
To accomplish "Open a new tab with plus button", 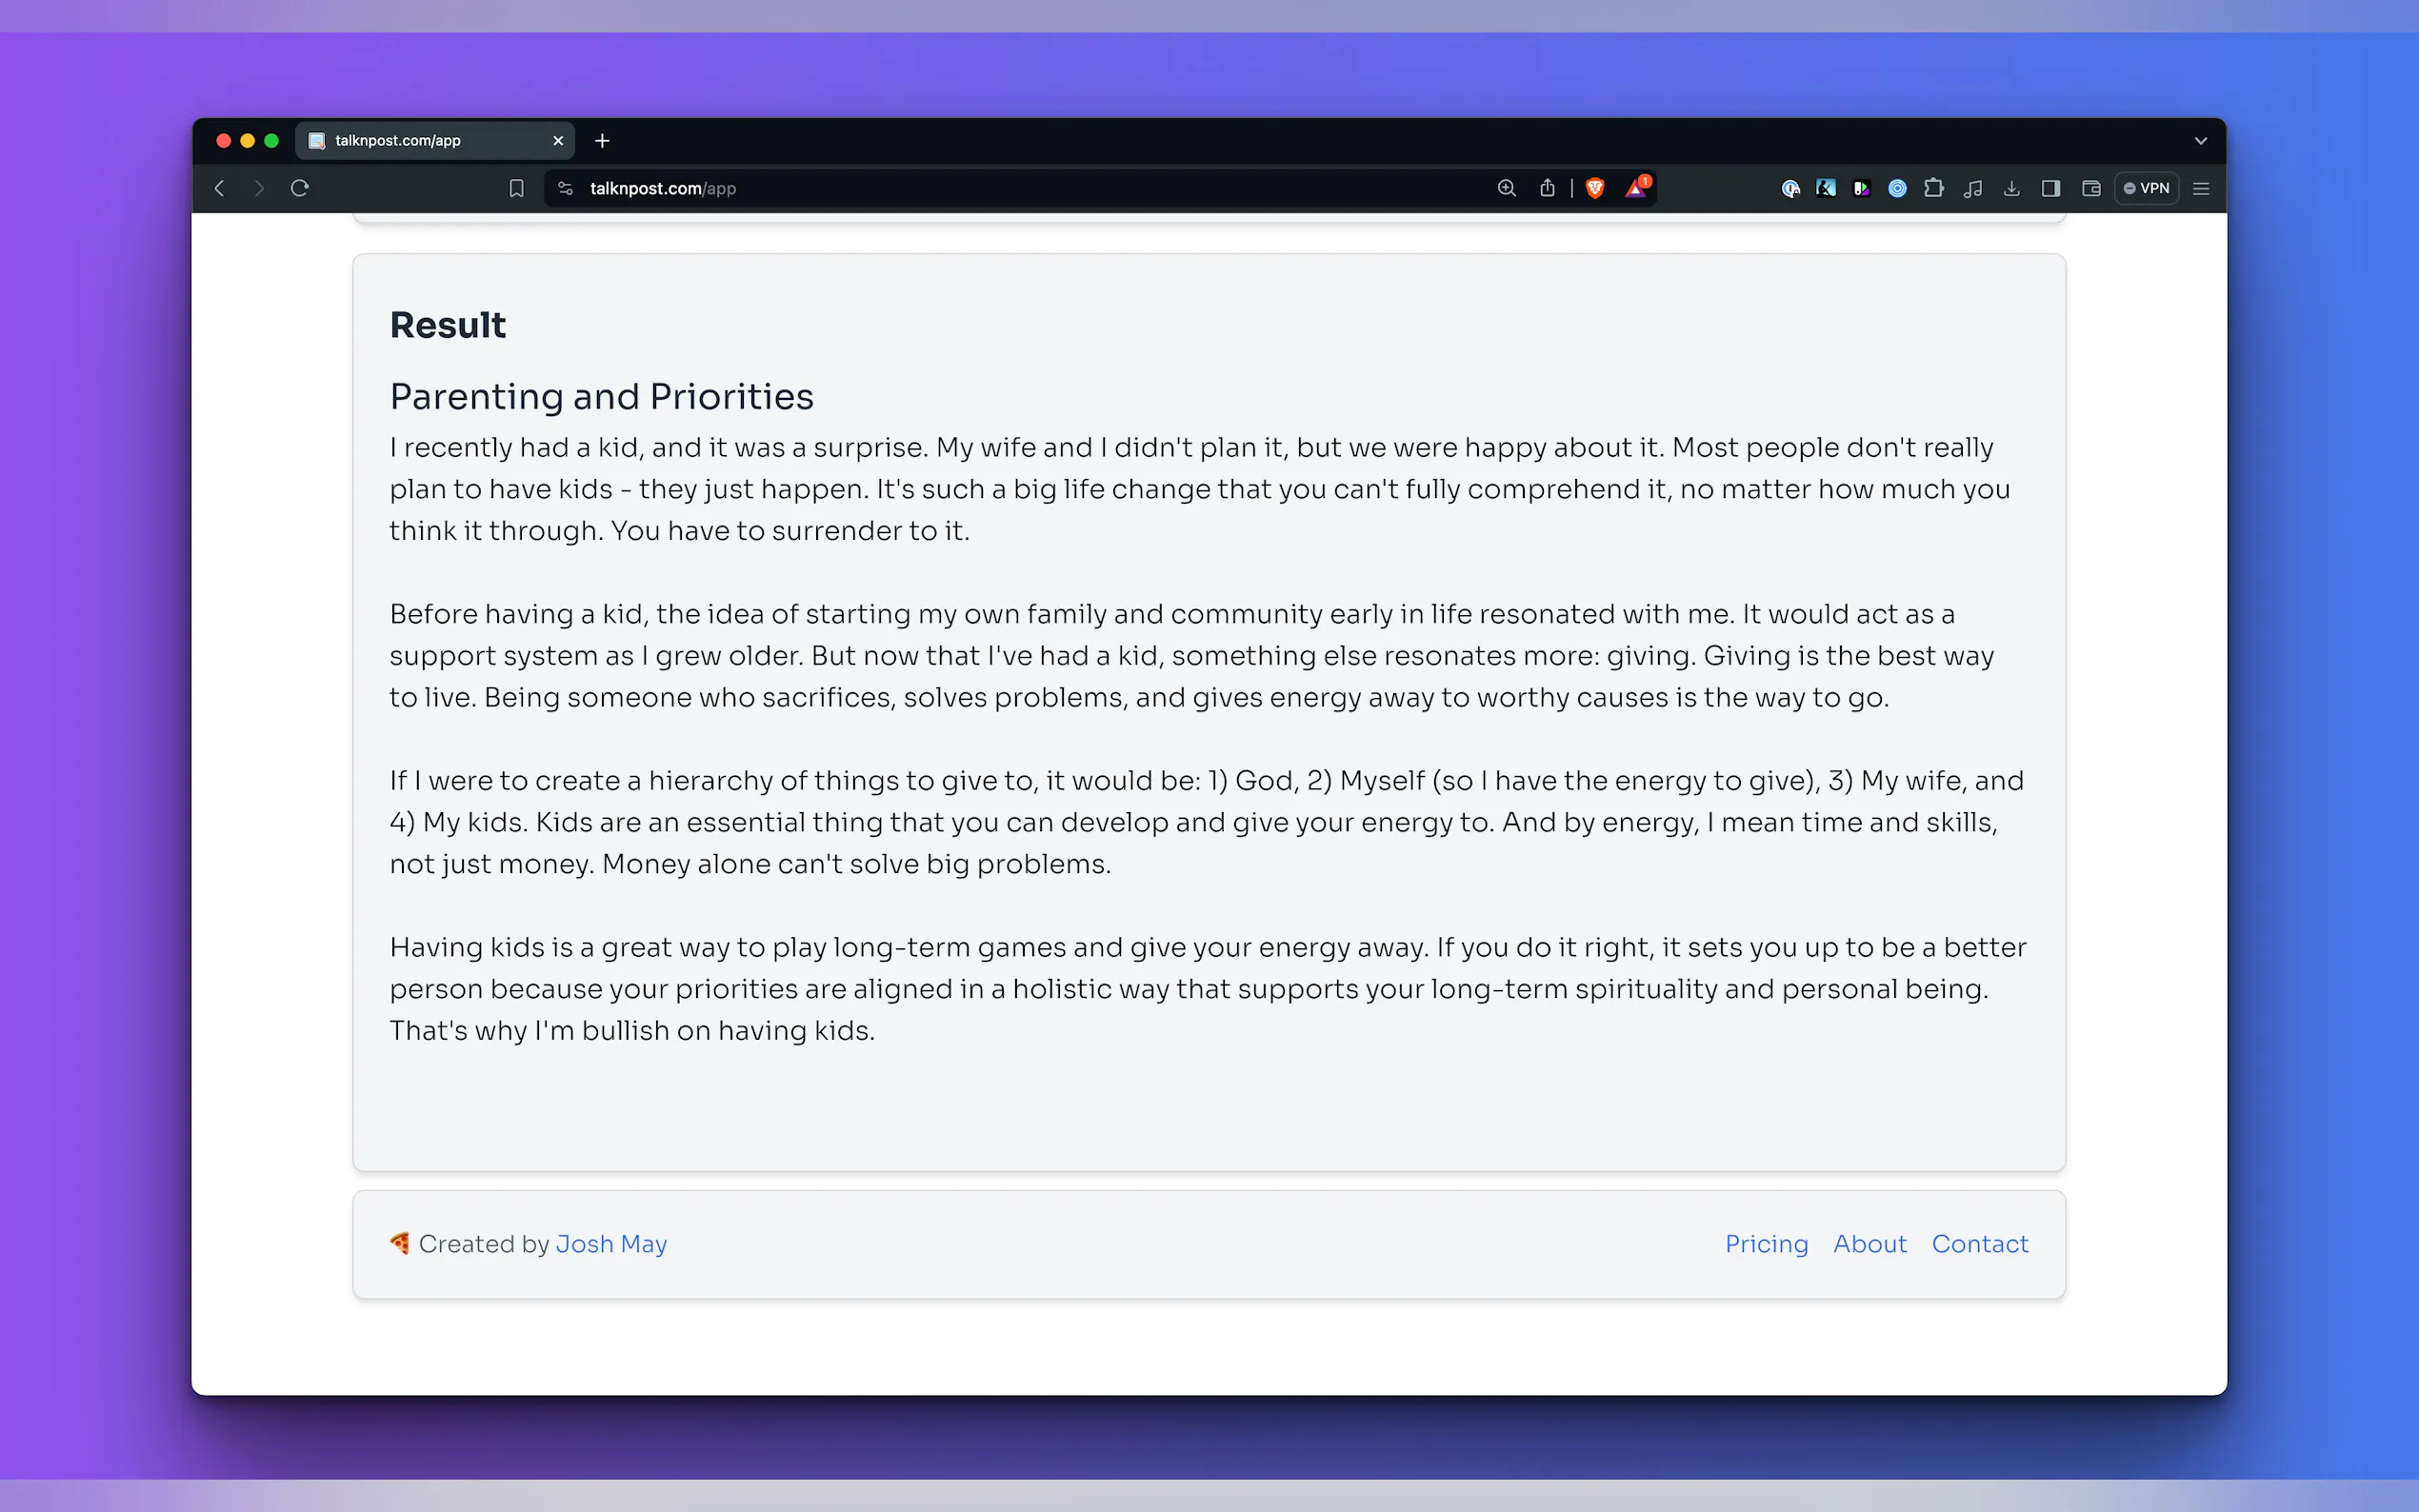I will pos(602,141).
